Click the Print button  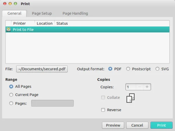point(162,125)
